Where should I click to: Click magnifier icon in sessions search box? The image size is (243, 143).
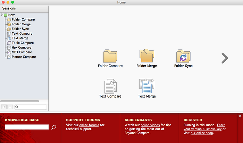coord(17,107)
